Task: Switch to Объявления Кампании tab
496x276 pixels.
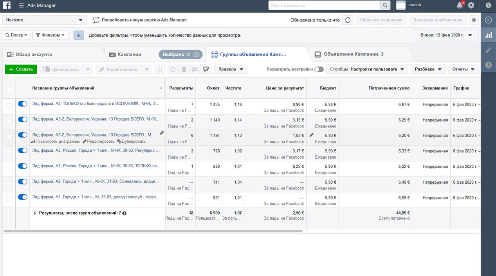Action: click(x=354, y=54)
